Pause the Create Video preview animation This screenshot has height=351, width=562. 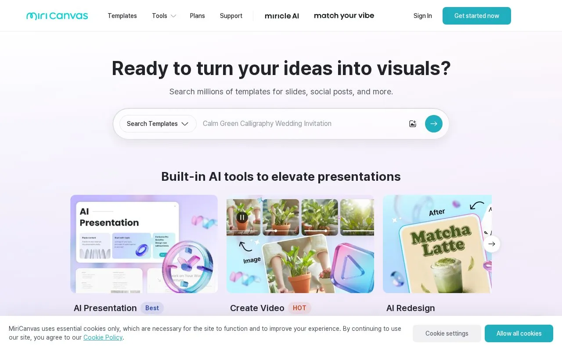pos(242,217)
